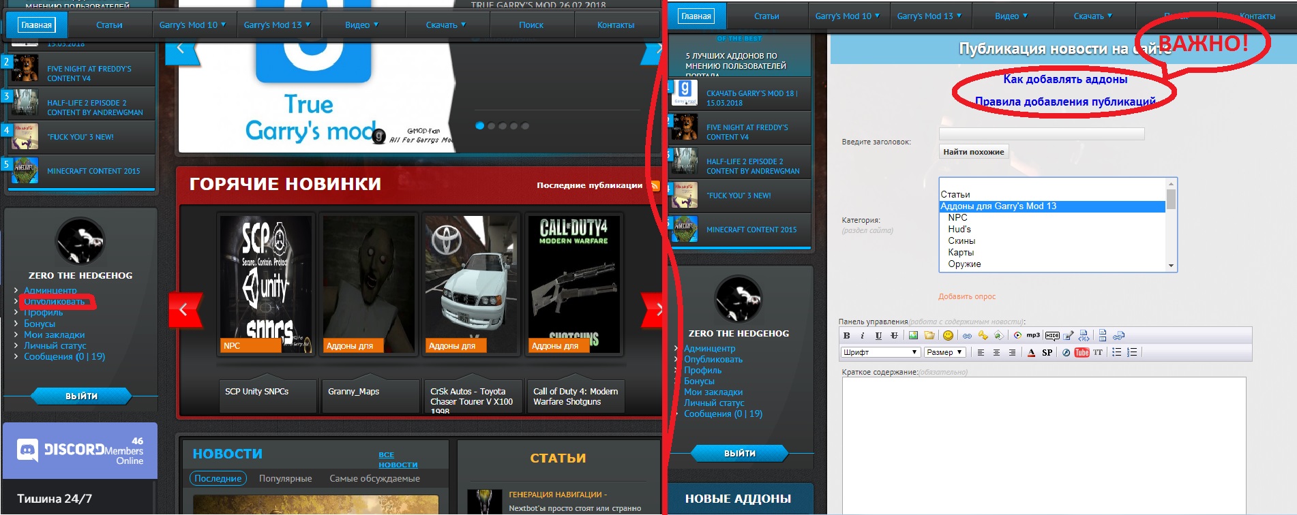This screenshot has height=515, width=1297.
Task: Switch news to the Популярные tab
Action: click(x=285, y=479)
